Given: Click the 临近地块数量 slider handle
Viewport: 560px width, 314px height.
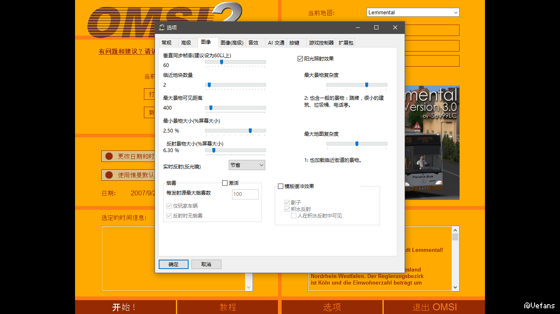Looking at the screenshot, I should pos(209,85).
